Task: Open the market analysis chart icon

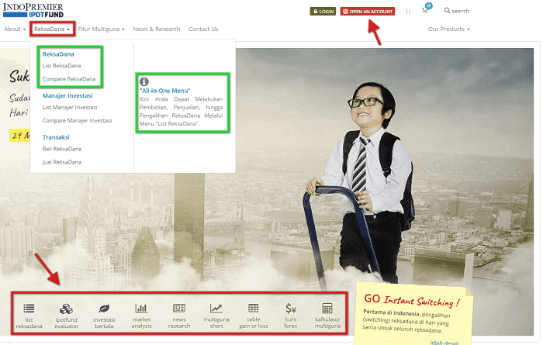Action: point(141,309)
